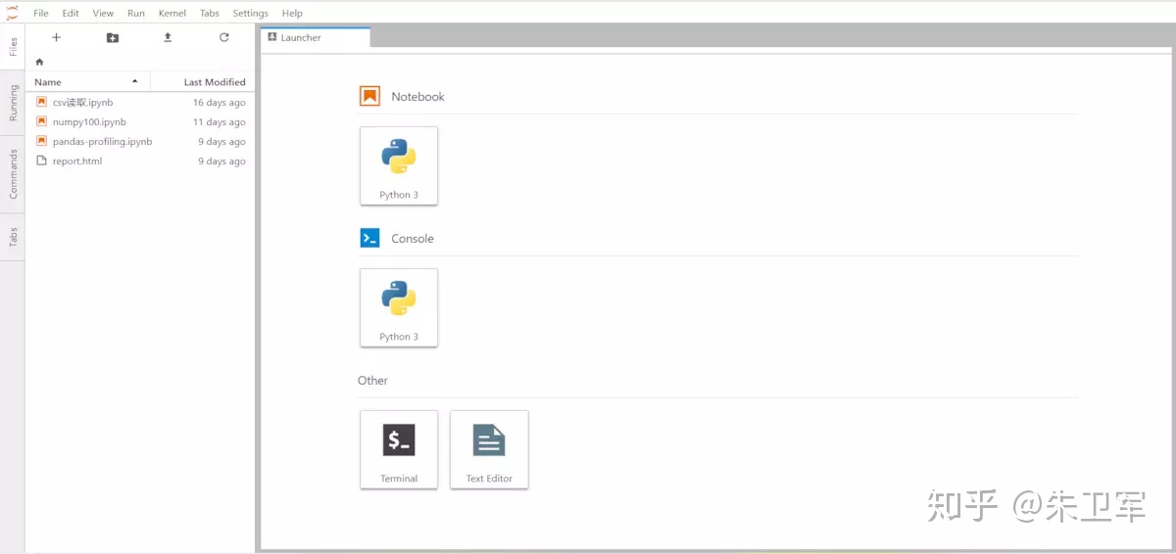The image size is (1176, 554).
Task: Show the Tabs sidebar panel
Action: (13, 237)
